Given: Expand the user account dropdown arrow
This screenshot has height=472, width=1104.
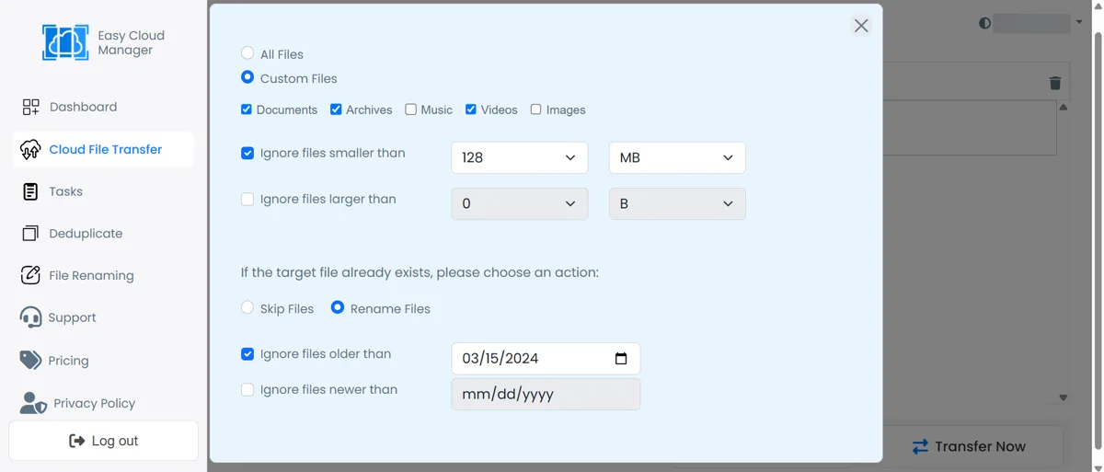Looking at the screenshot, I should tap(1079, 22).
